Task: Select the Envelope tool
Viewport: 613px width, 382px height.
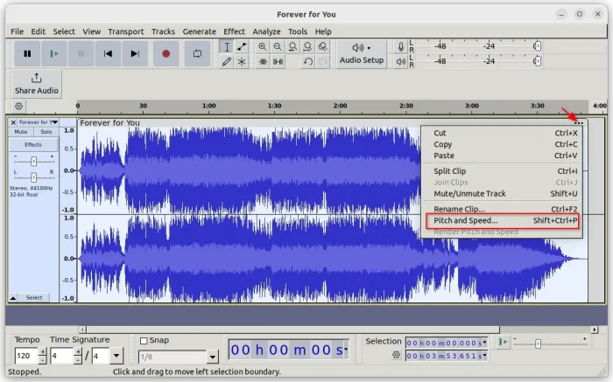Action: (x=242, y=46)
